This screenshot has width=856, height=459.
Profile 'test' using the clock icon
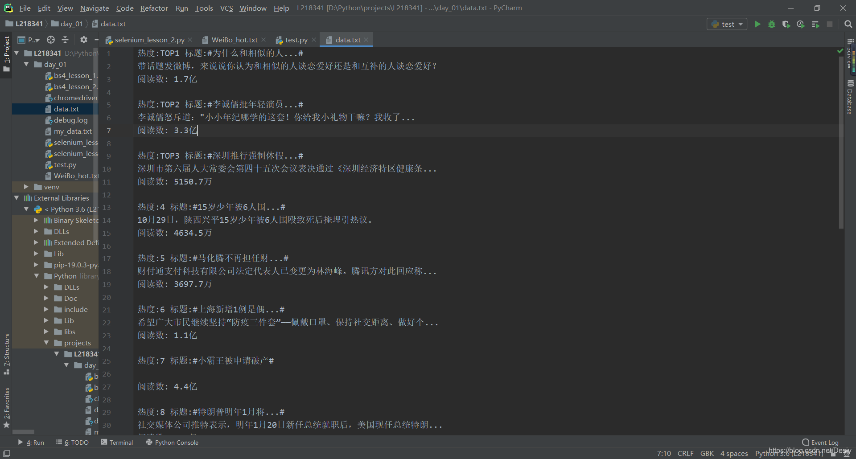(801, 25)
